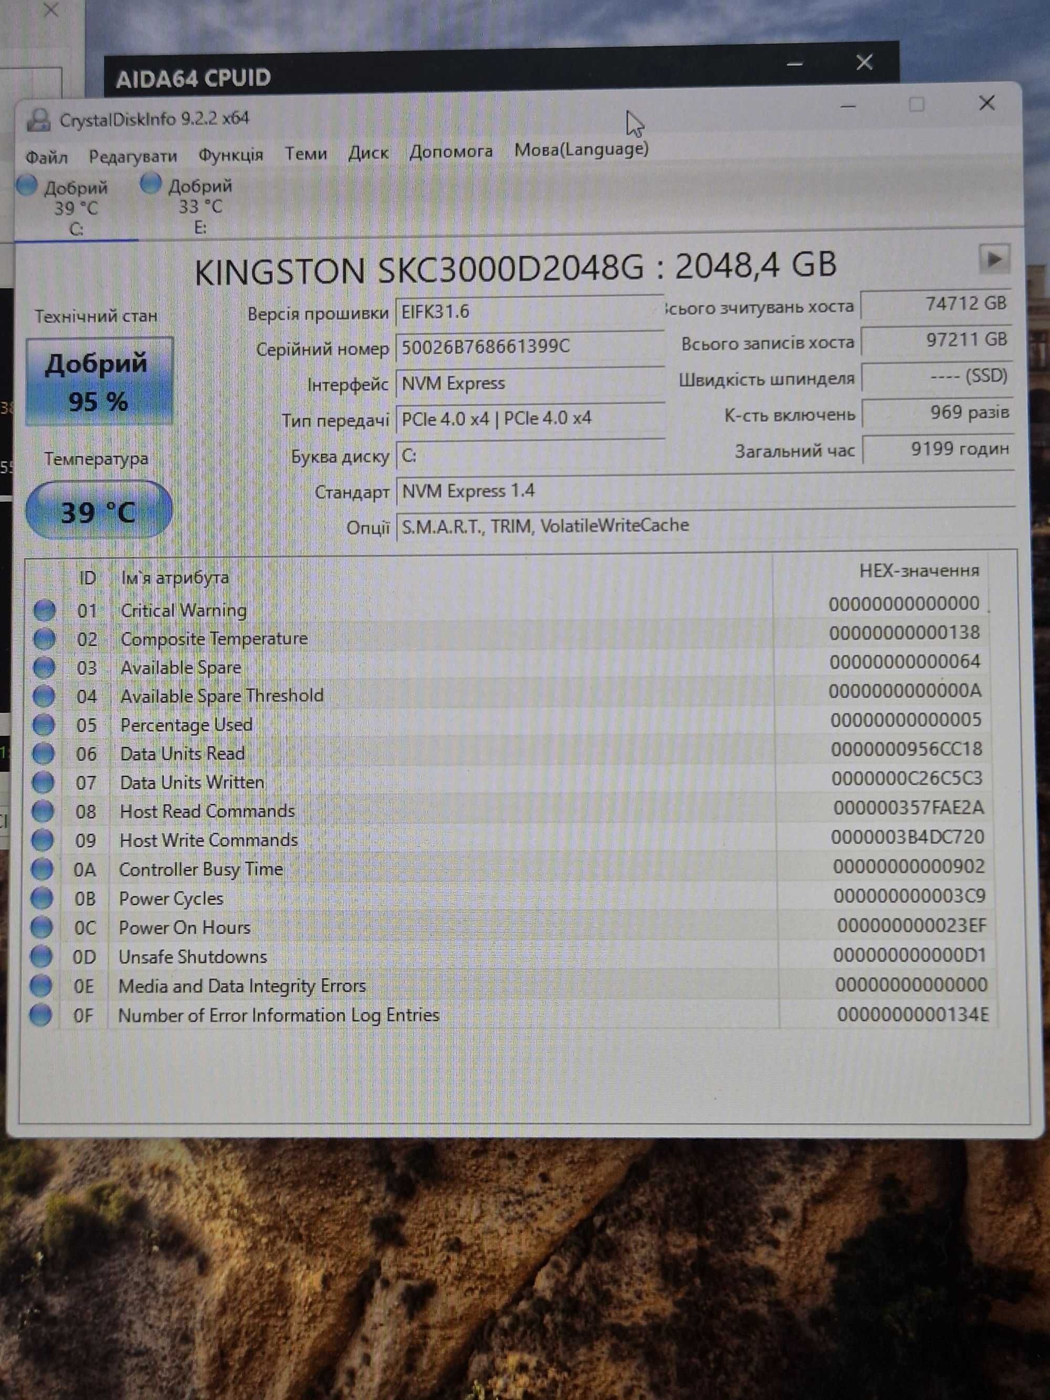Select the Critical Warning attribute name

tap(184, 610)
